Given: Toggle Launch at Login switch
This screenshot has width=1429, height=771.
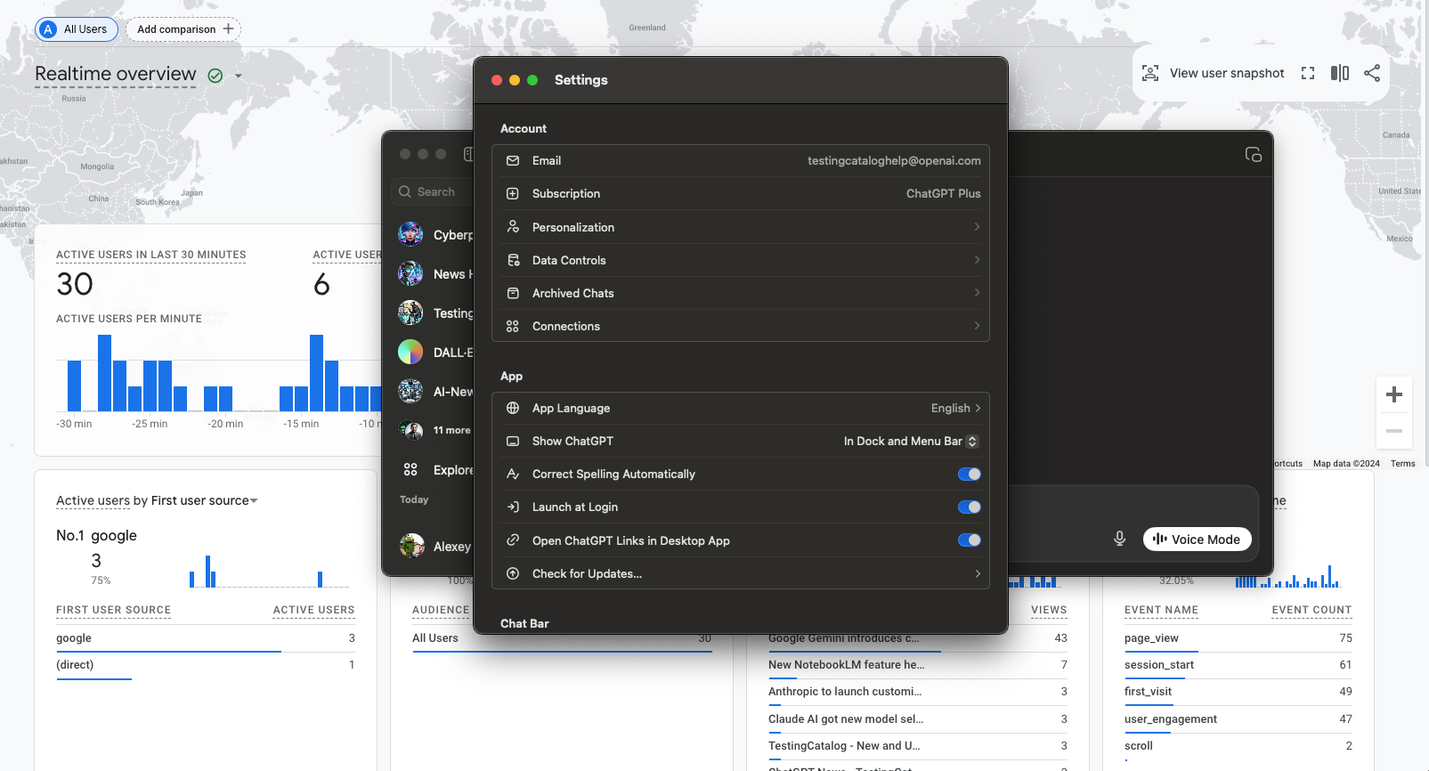Looking at the screenshot, I should [969, 507].
